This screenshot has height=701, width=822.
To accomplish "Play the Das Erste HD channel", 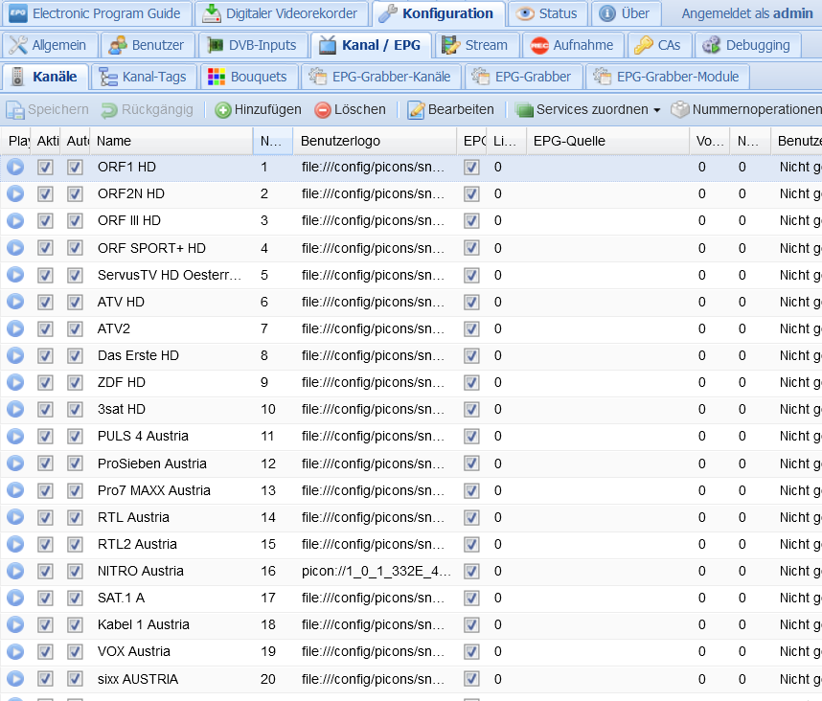I will 15,355.
